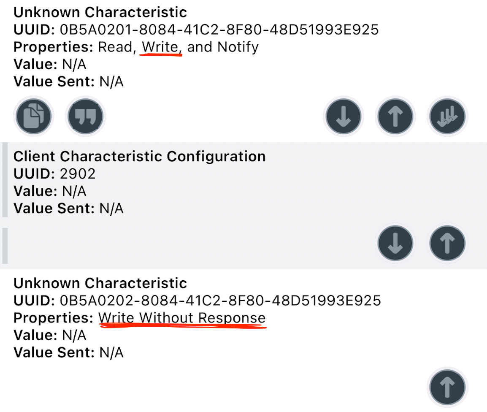Read the 0B5A0201 characteristic via down arrow
This screenshot has height=412, width=487.
(343, 116)
